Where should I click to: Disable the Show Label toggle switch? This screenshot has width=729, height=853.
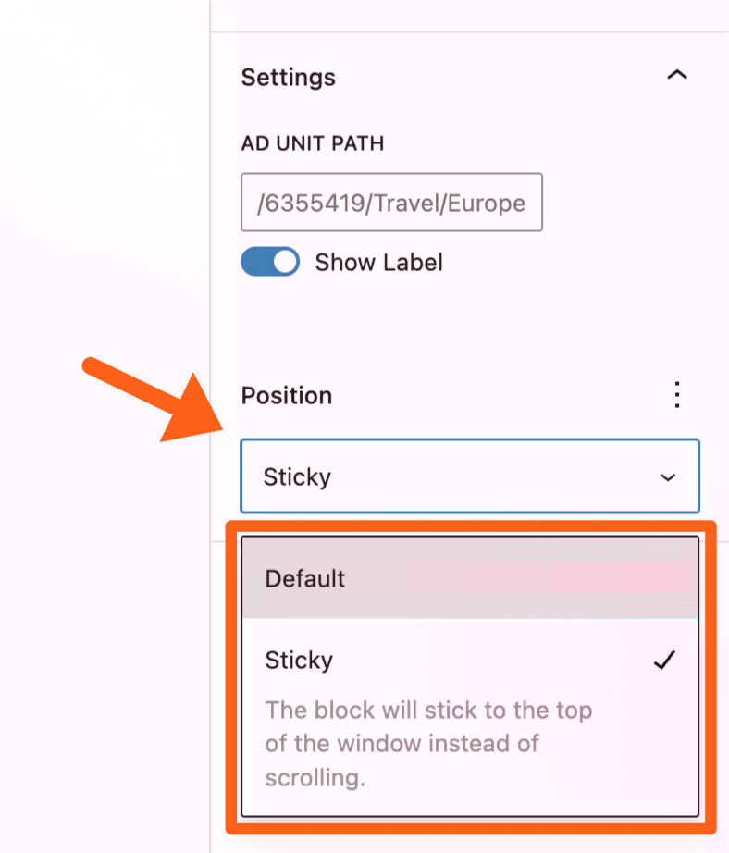coord(270,262)
